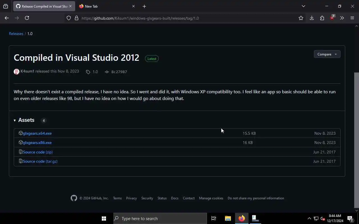Open the Releases breadcrumb link
This screenshot has width=359, height=224.
[16, 34]
